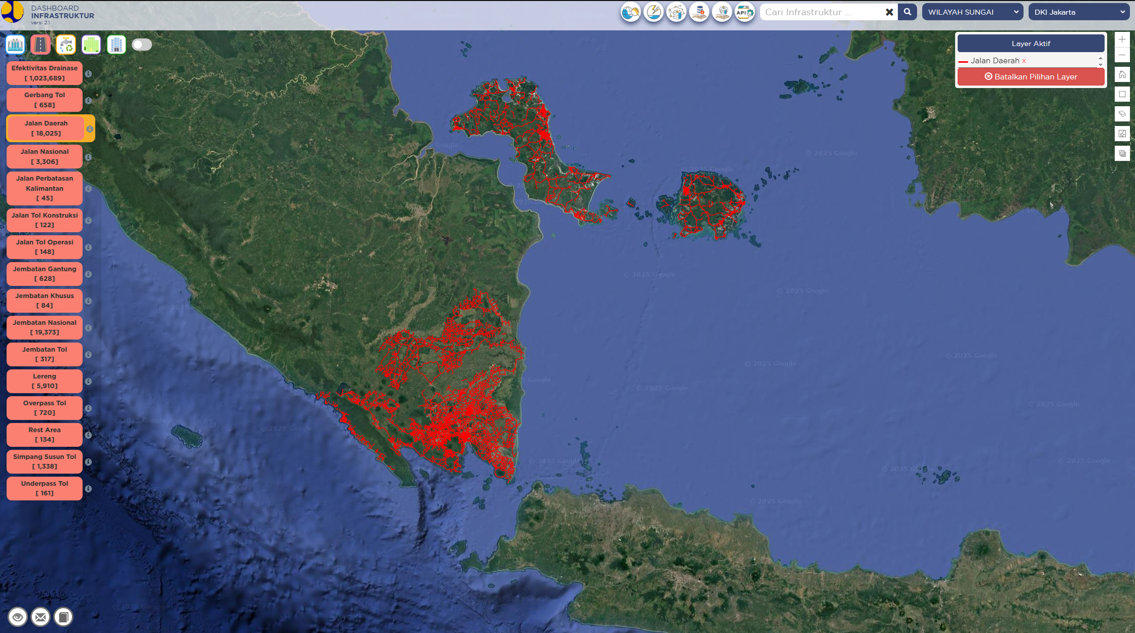Select the road infrastructure category icon
This screenshot has width=1135, height=633.
click(41, 45)
